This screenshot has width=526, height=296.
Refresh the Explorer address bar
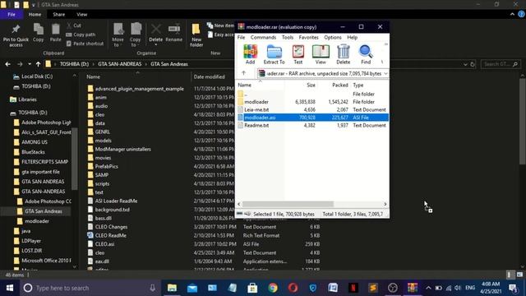[473, 64]
